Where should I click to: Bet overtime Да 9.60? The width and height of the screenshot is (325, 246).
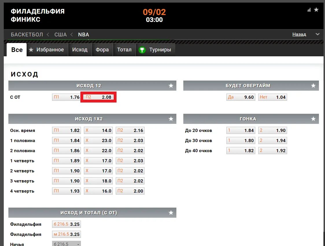click(x=241, y=97)
